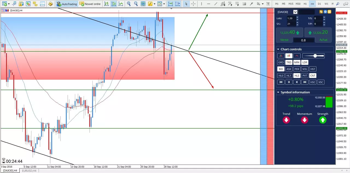Jump to chart end fast-forward button
350x173 pixels.
pos(305,82)
